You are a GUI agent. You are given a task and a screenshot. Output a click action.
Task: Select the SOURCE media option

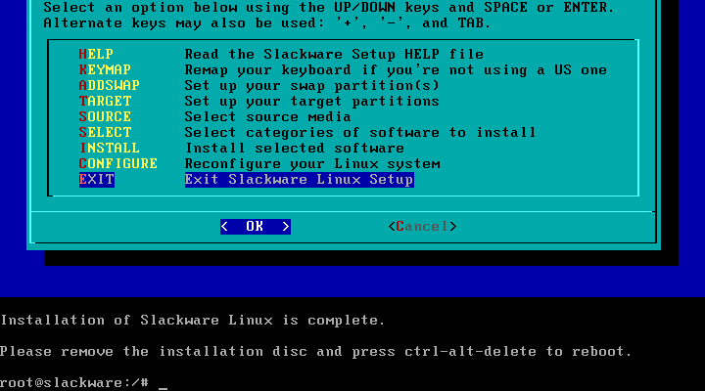click(x=105, y=116)
